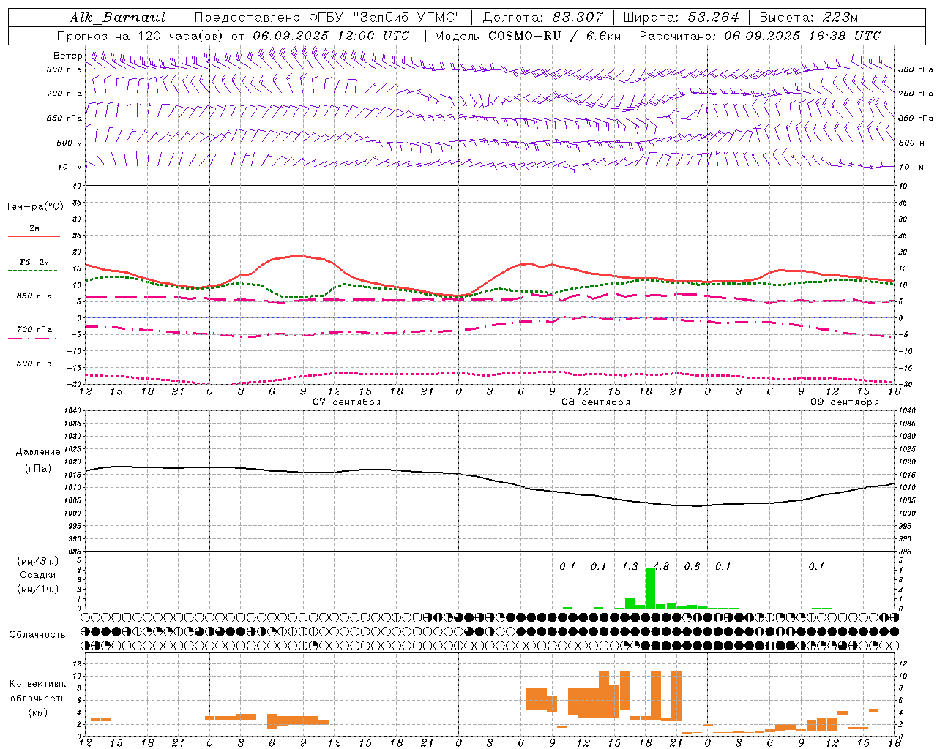Click the 850 гПа temperature legend entry

click(34, 296)
